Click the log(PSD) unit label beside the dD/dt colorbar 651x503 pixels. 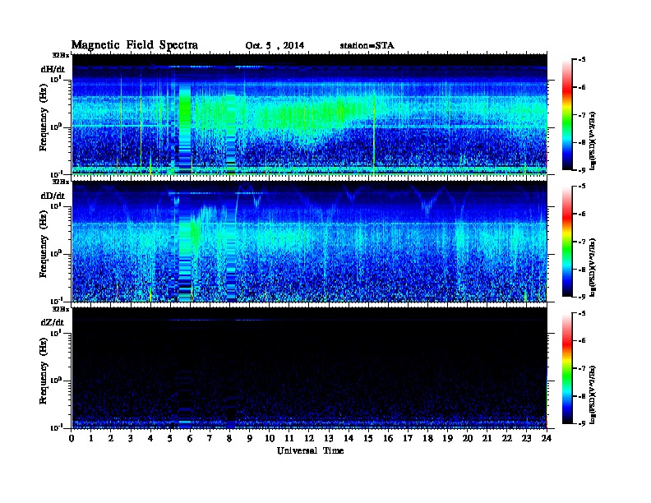tap(593, 267)
